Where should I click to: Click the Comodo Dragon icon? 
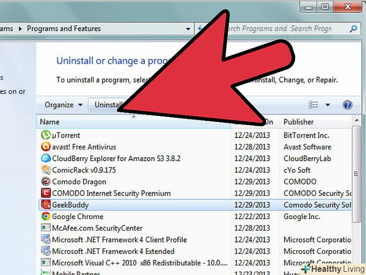(x=46, y=181)
